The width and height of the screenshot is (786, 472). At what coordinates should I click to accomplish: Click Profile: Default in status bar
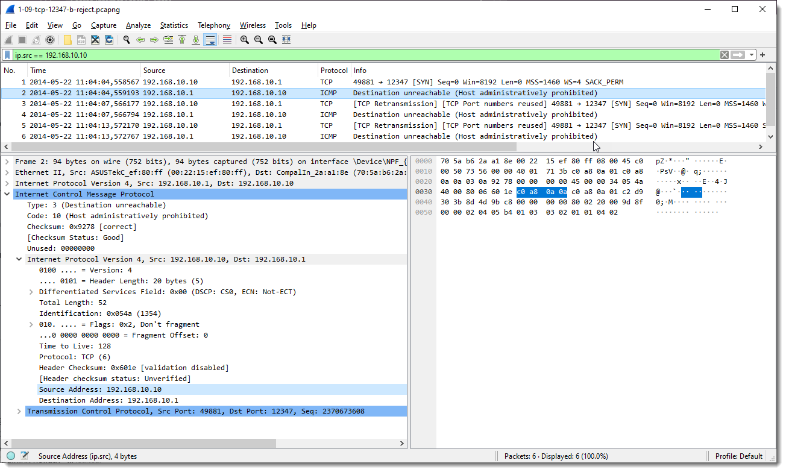click(x=738, y=456)
